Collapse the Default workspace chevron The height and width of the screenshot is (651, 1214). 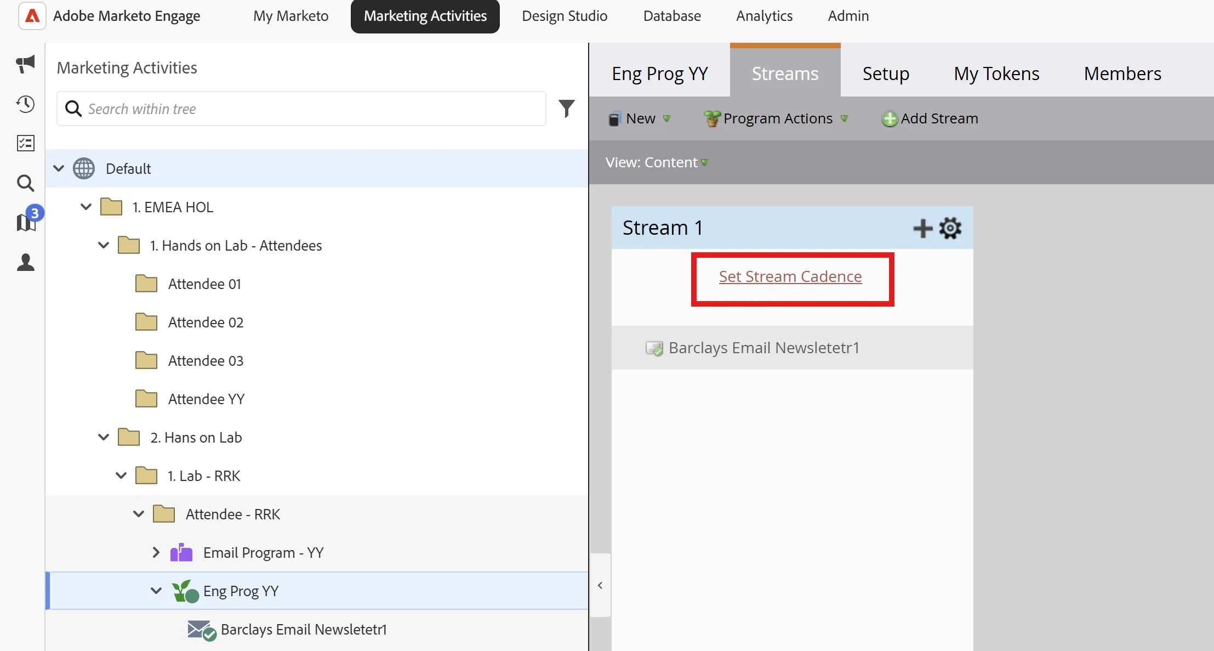click(59, 168)
